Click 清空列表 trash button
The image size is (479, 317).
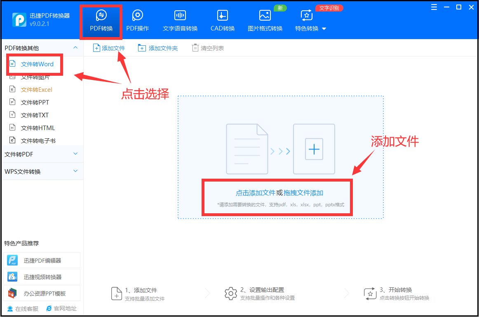tap(208, 48)
